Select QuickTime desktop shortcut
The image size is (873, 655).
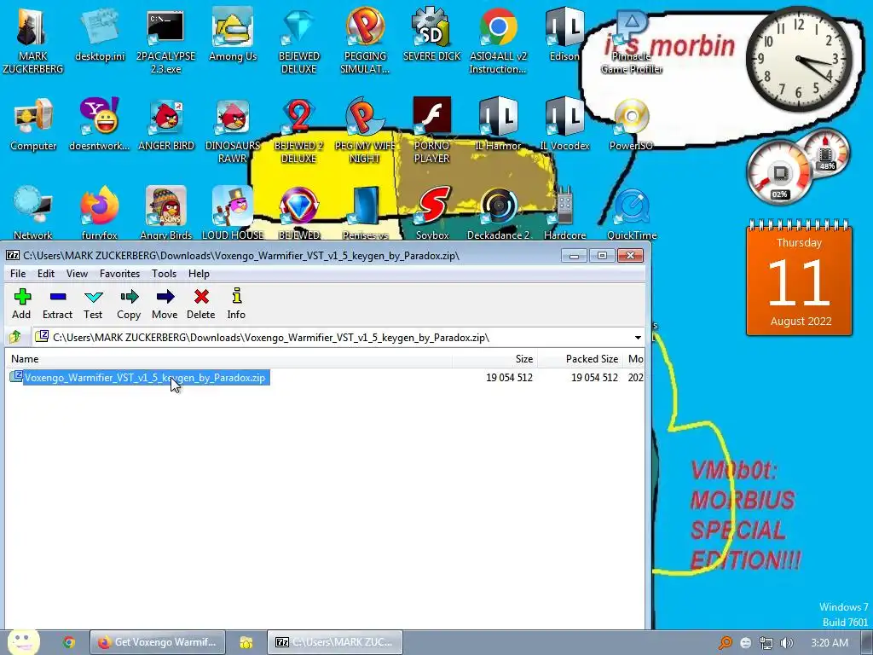click(x=632, y=213)
